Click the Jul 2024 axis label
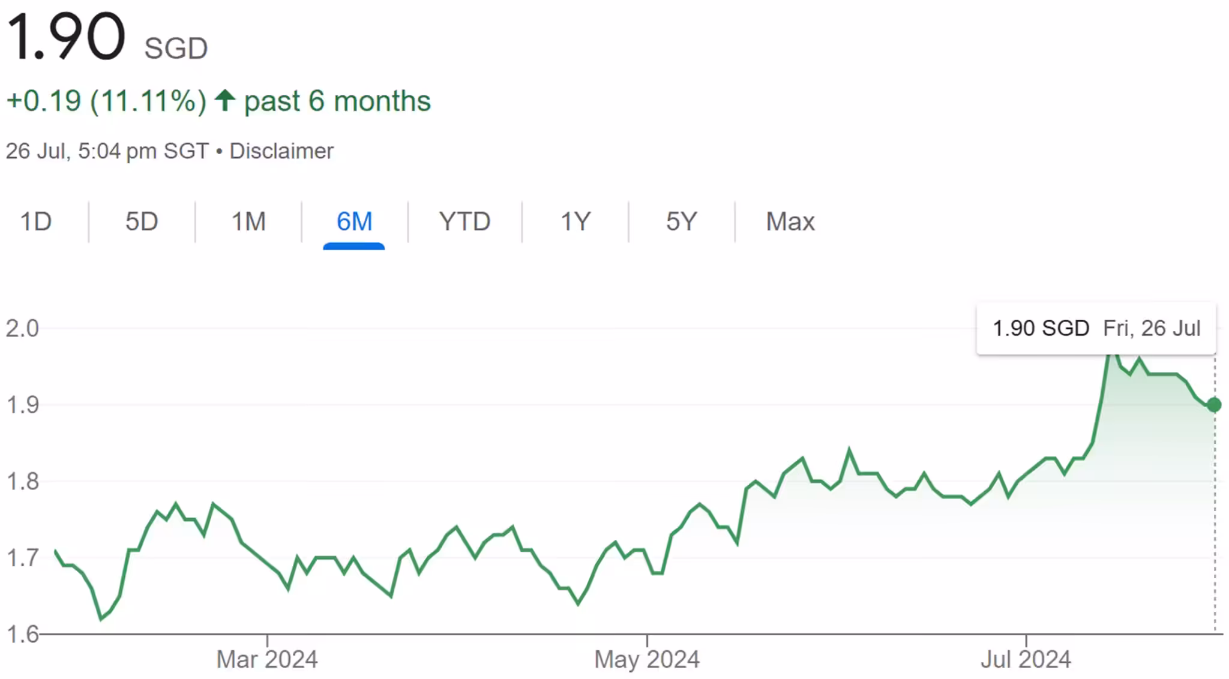Image resolution: width=1229 pixels, height=679 pixels. [x=1026, y=659]
